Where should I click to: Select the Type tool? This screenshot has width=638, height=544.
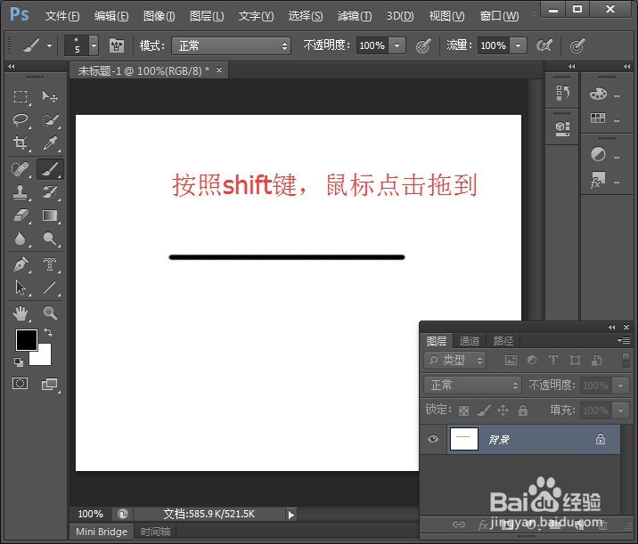(50, 264)
